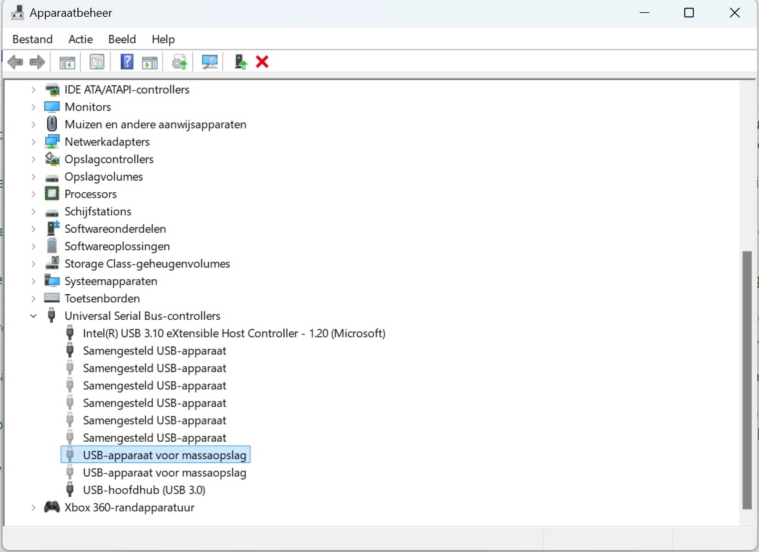Open the Beeld menu

122,39
